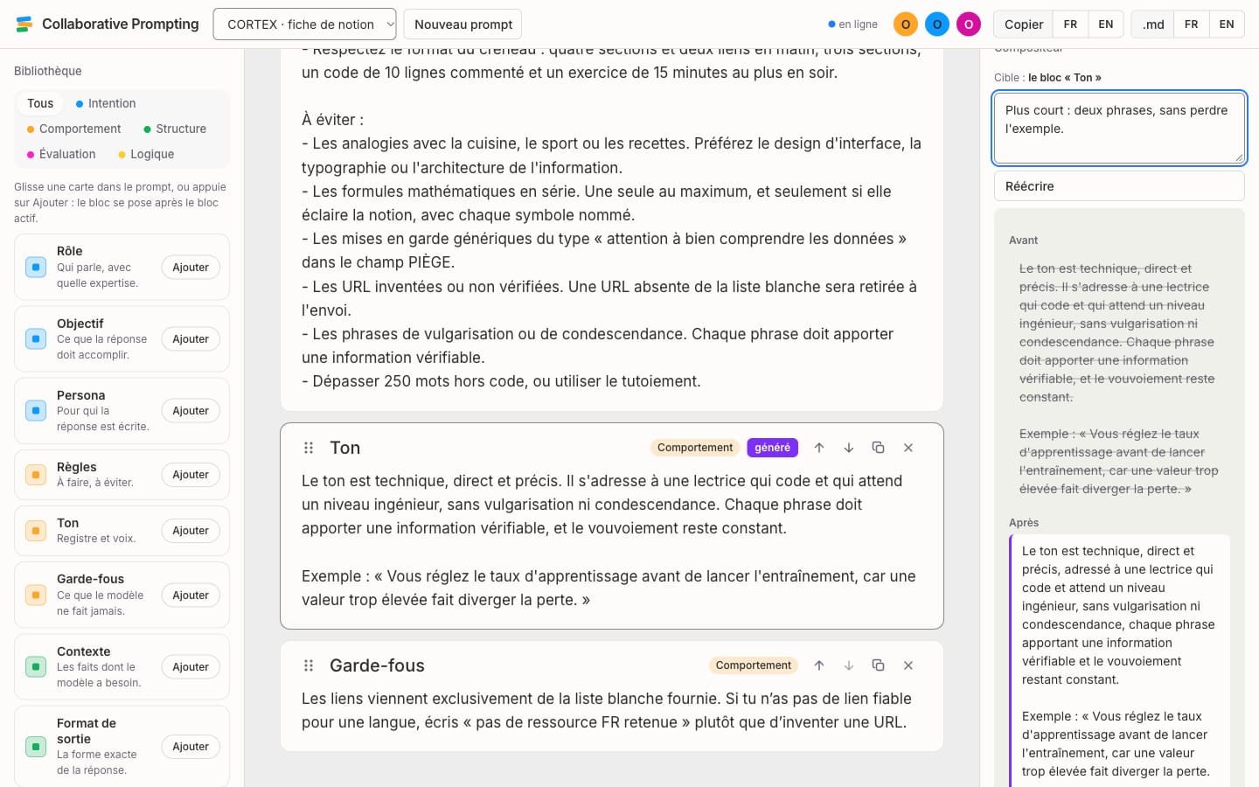Move the Garde-fous block up
Viewport: 1259px width, 787px height.
(819, 665)
